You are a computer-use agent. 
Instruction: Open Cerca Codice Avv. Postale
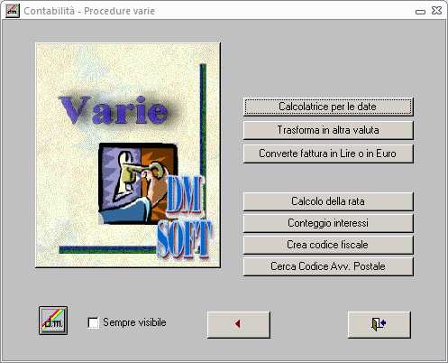tap(328, 266)
